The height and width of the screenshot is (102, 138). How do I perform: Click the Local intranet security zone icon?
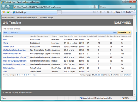click(81, 98)
